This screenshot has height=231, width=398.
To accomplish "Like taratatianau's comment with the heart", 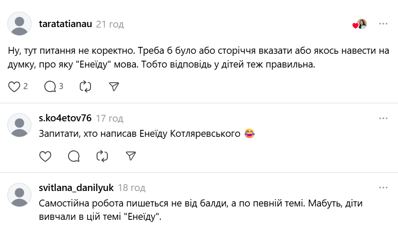I will point(15,86).
